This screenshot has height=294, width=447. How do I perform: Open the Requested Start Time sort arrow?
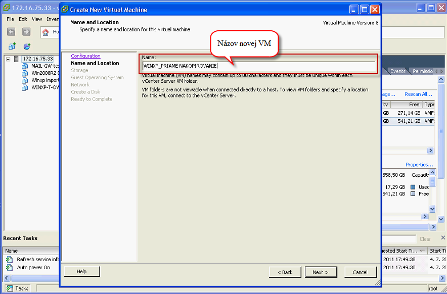click(x=422, y=251)
